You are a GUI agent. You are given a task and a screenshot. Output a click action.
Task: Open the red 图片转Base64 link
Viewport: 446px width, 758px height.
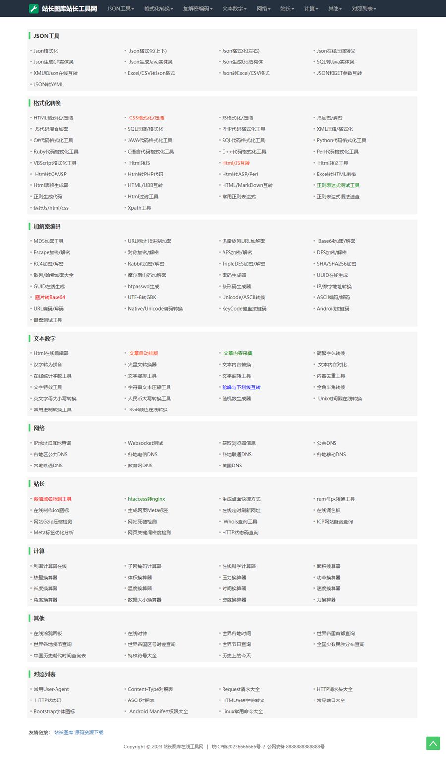click(x=50, y=297)
